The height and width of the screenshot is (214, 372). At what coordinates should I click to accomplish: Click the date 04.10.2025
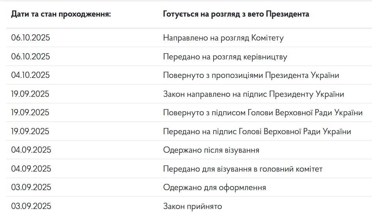pos(30,75)
